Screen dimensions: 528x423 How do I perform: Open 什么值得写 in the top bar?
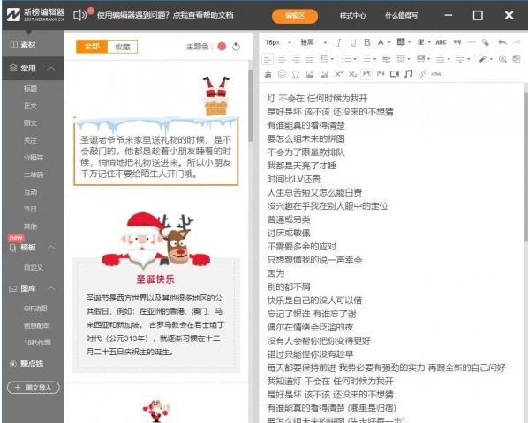402,15
